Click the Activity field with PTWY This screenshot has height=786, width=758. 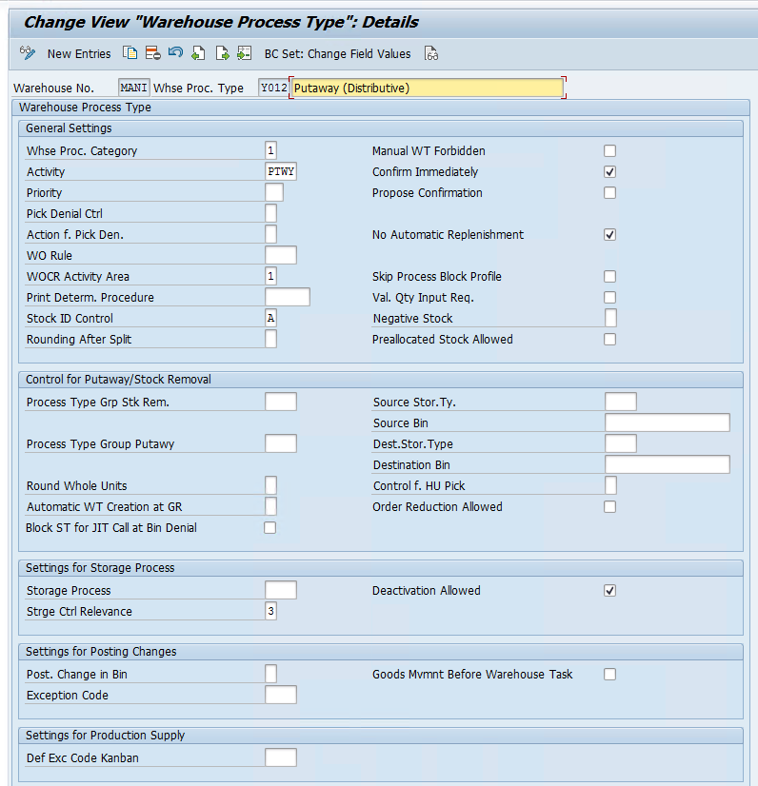click(x=281, y=171)
